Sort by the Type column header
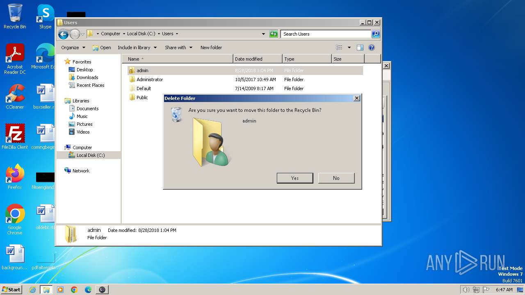 [307, 59]
